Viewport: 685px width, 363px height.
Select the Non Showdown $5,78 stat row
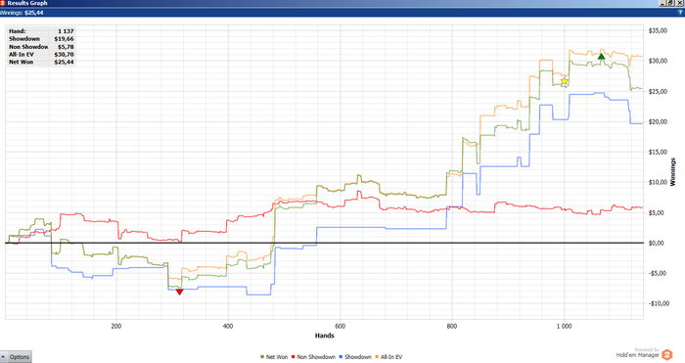pos(41,47)
